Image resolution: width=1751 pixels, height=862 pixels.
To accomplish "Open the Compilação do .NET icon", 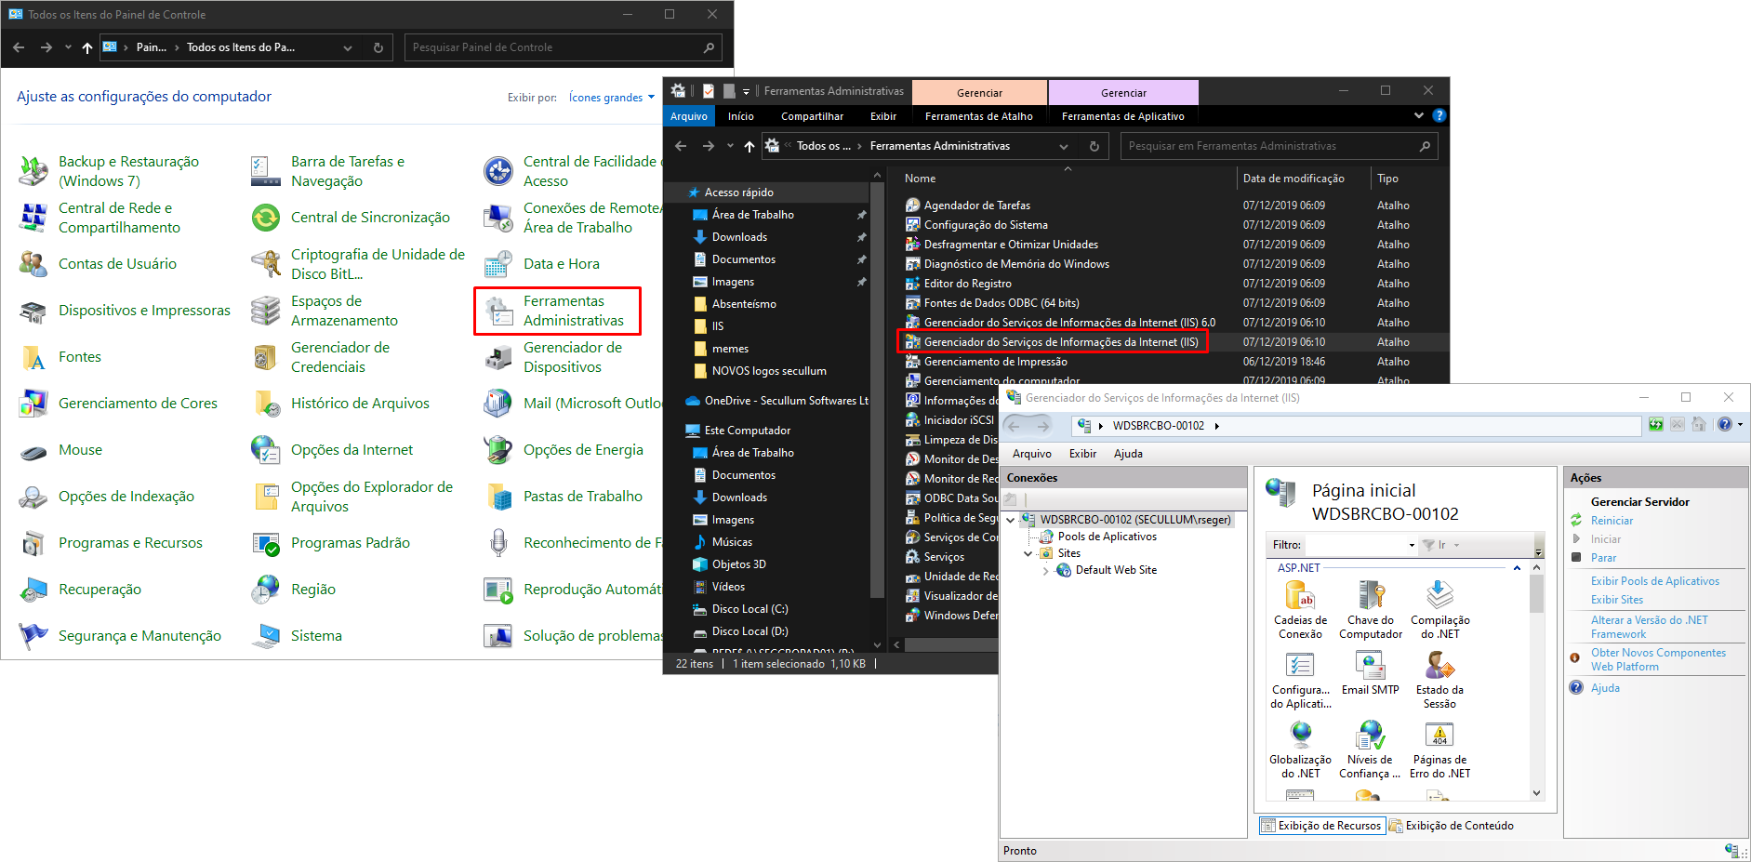I will point(1439,596).
